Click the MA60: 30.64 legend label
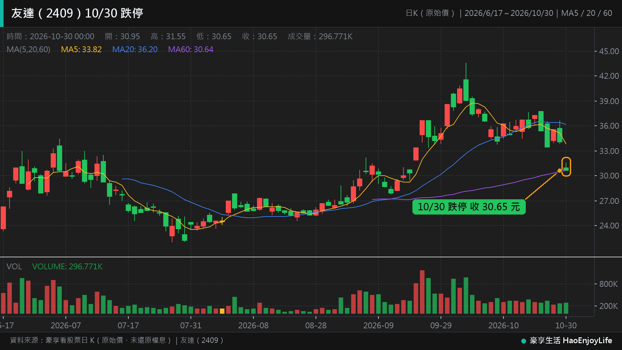The height and width of the screenshot is (350, 622). click(190, 50)
